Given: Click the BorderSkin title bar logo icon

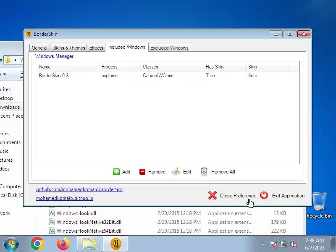Looking at the screenshot, I should (29, 34).
